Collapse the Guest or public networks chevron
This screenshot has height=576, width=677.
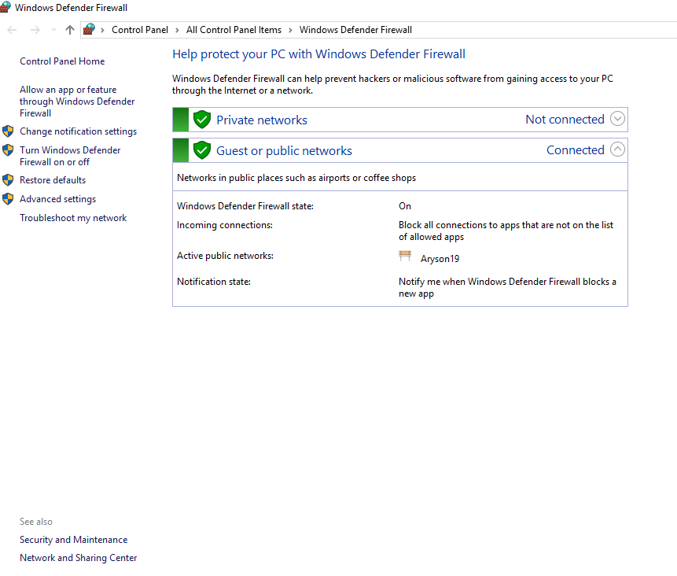(x=617, y=149)
